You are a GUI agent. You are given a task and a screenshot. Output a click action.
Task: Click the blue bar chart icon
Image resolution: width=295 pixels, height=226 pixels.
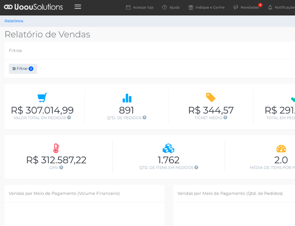127,98
